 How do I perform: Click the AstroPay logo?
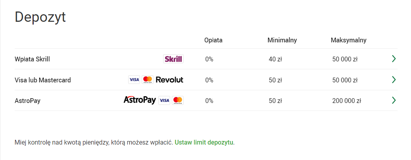140,100
